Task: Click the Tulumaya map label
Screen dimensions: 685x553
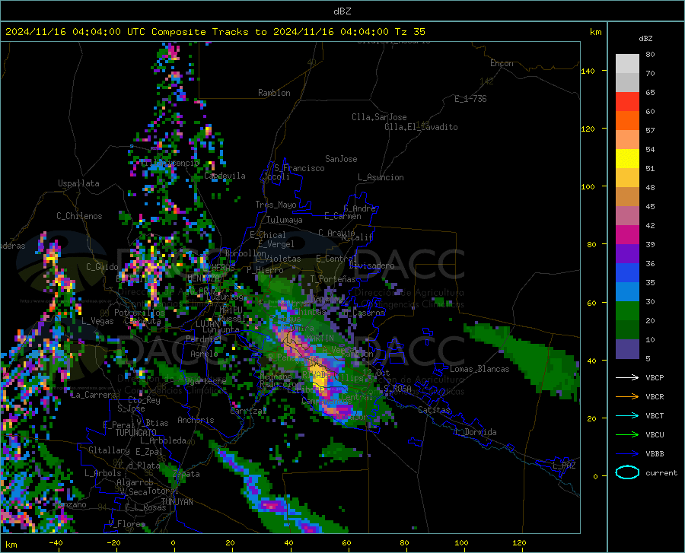Action: (x=284, y=220)
